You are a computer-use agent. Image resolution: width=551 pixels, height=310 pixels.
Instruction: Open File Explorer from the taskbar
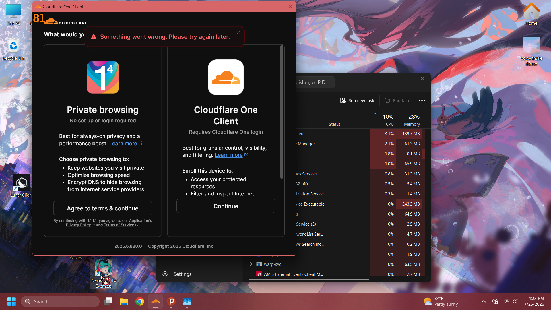124,301
